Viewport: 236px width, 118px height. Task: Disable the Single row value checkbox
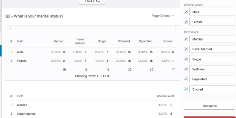coord(186,59)
